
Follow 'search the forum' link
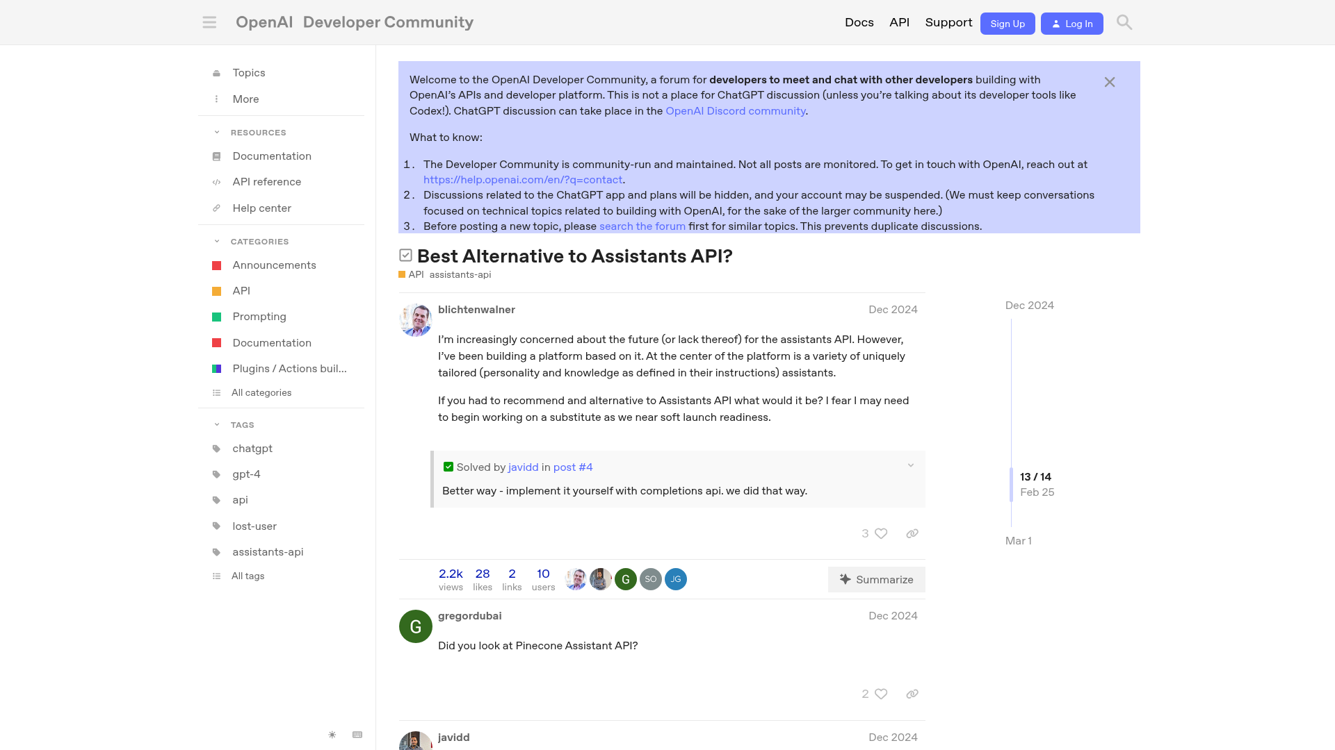click(642, 226)
